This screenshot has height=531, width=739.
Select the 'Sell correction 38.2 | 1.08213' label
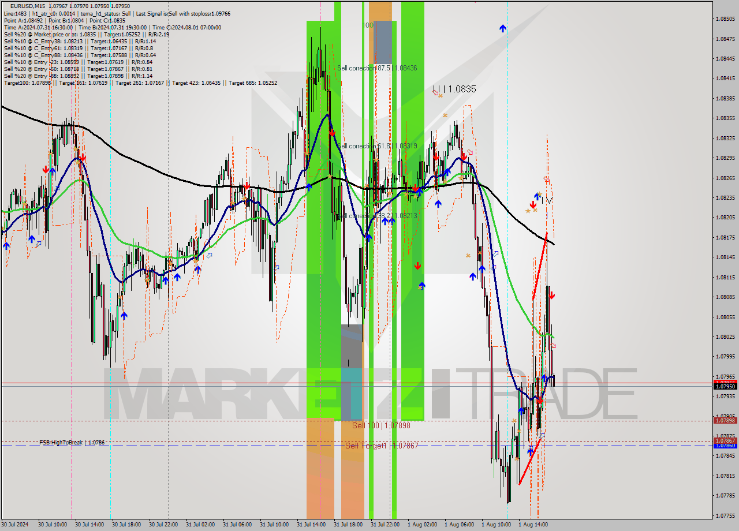(x=377, y=216)
